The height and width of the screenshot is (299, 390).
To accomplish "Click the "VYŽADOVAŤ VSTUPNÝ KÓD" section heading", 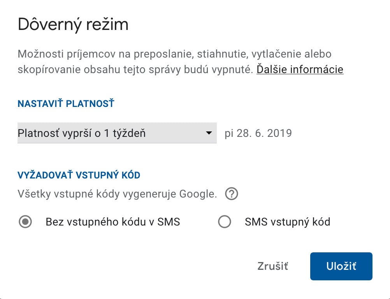I will coord(79,175).
